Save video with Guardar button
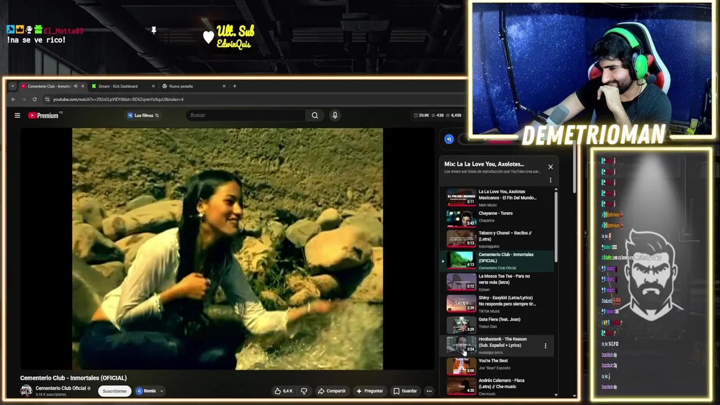The height and width of the screenshot is (405, 720). click(x=405, y=391)
